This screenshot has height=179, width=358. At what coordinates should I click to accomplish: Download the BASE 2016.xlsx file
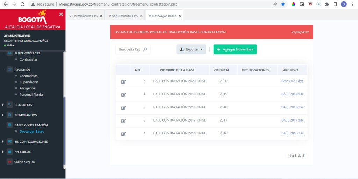click(x=293, y=133)
